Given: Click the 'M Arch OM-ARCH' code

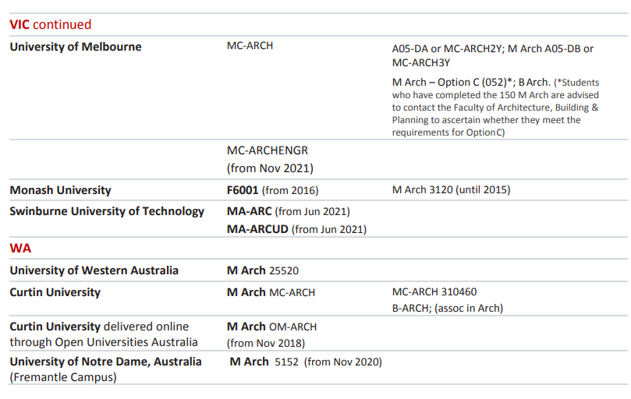Looking at the screenshot, I should pos(271,327).
